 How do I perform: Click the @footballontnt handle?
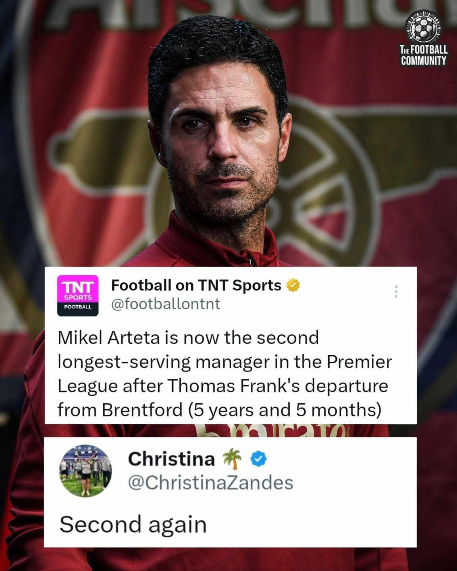[165, 304]
